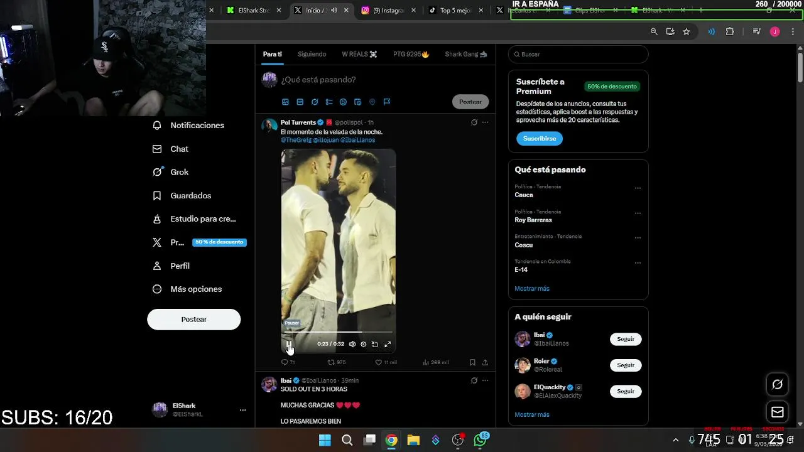The height and width of the screenshot is (452, 804).
Task: Open the video in picture-in-picture mode
Action: [x=374, y=344]
